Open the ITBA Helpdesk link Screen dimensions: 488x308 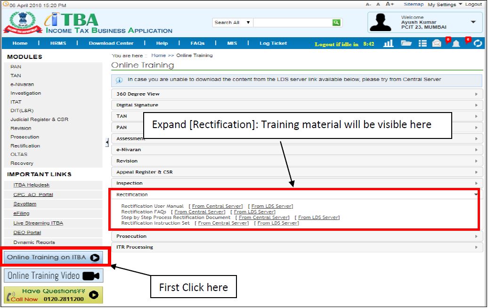coord(32,185)
